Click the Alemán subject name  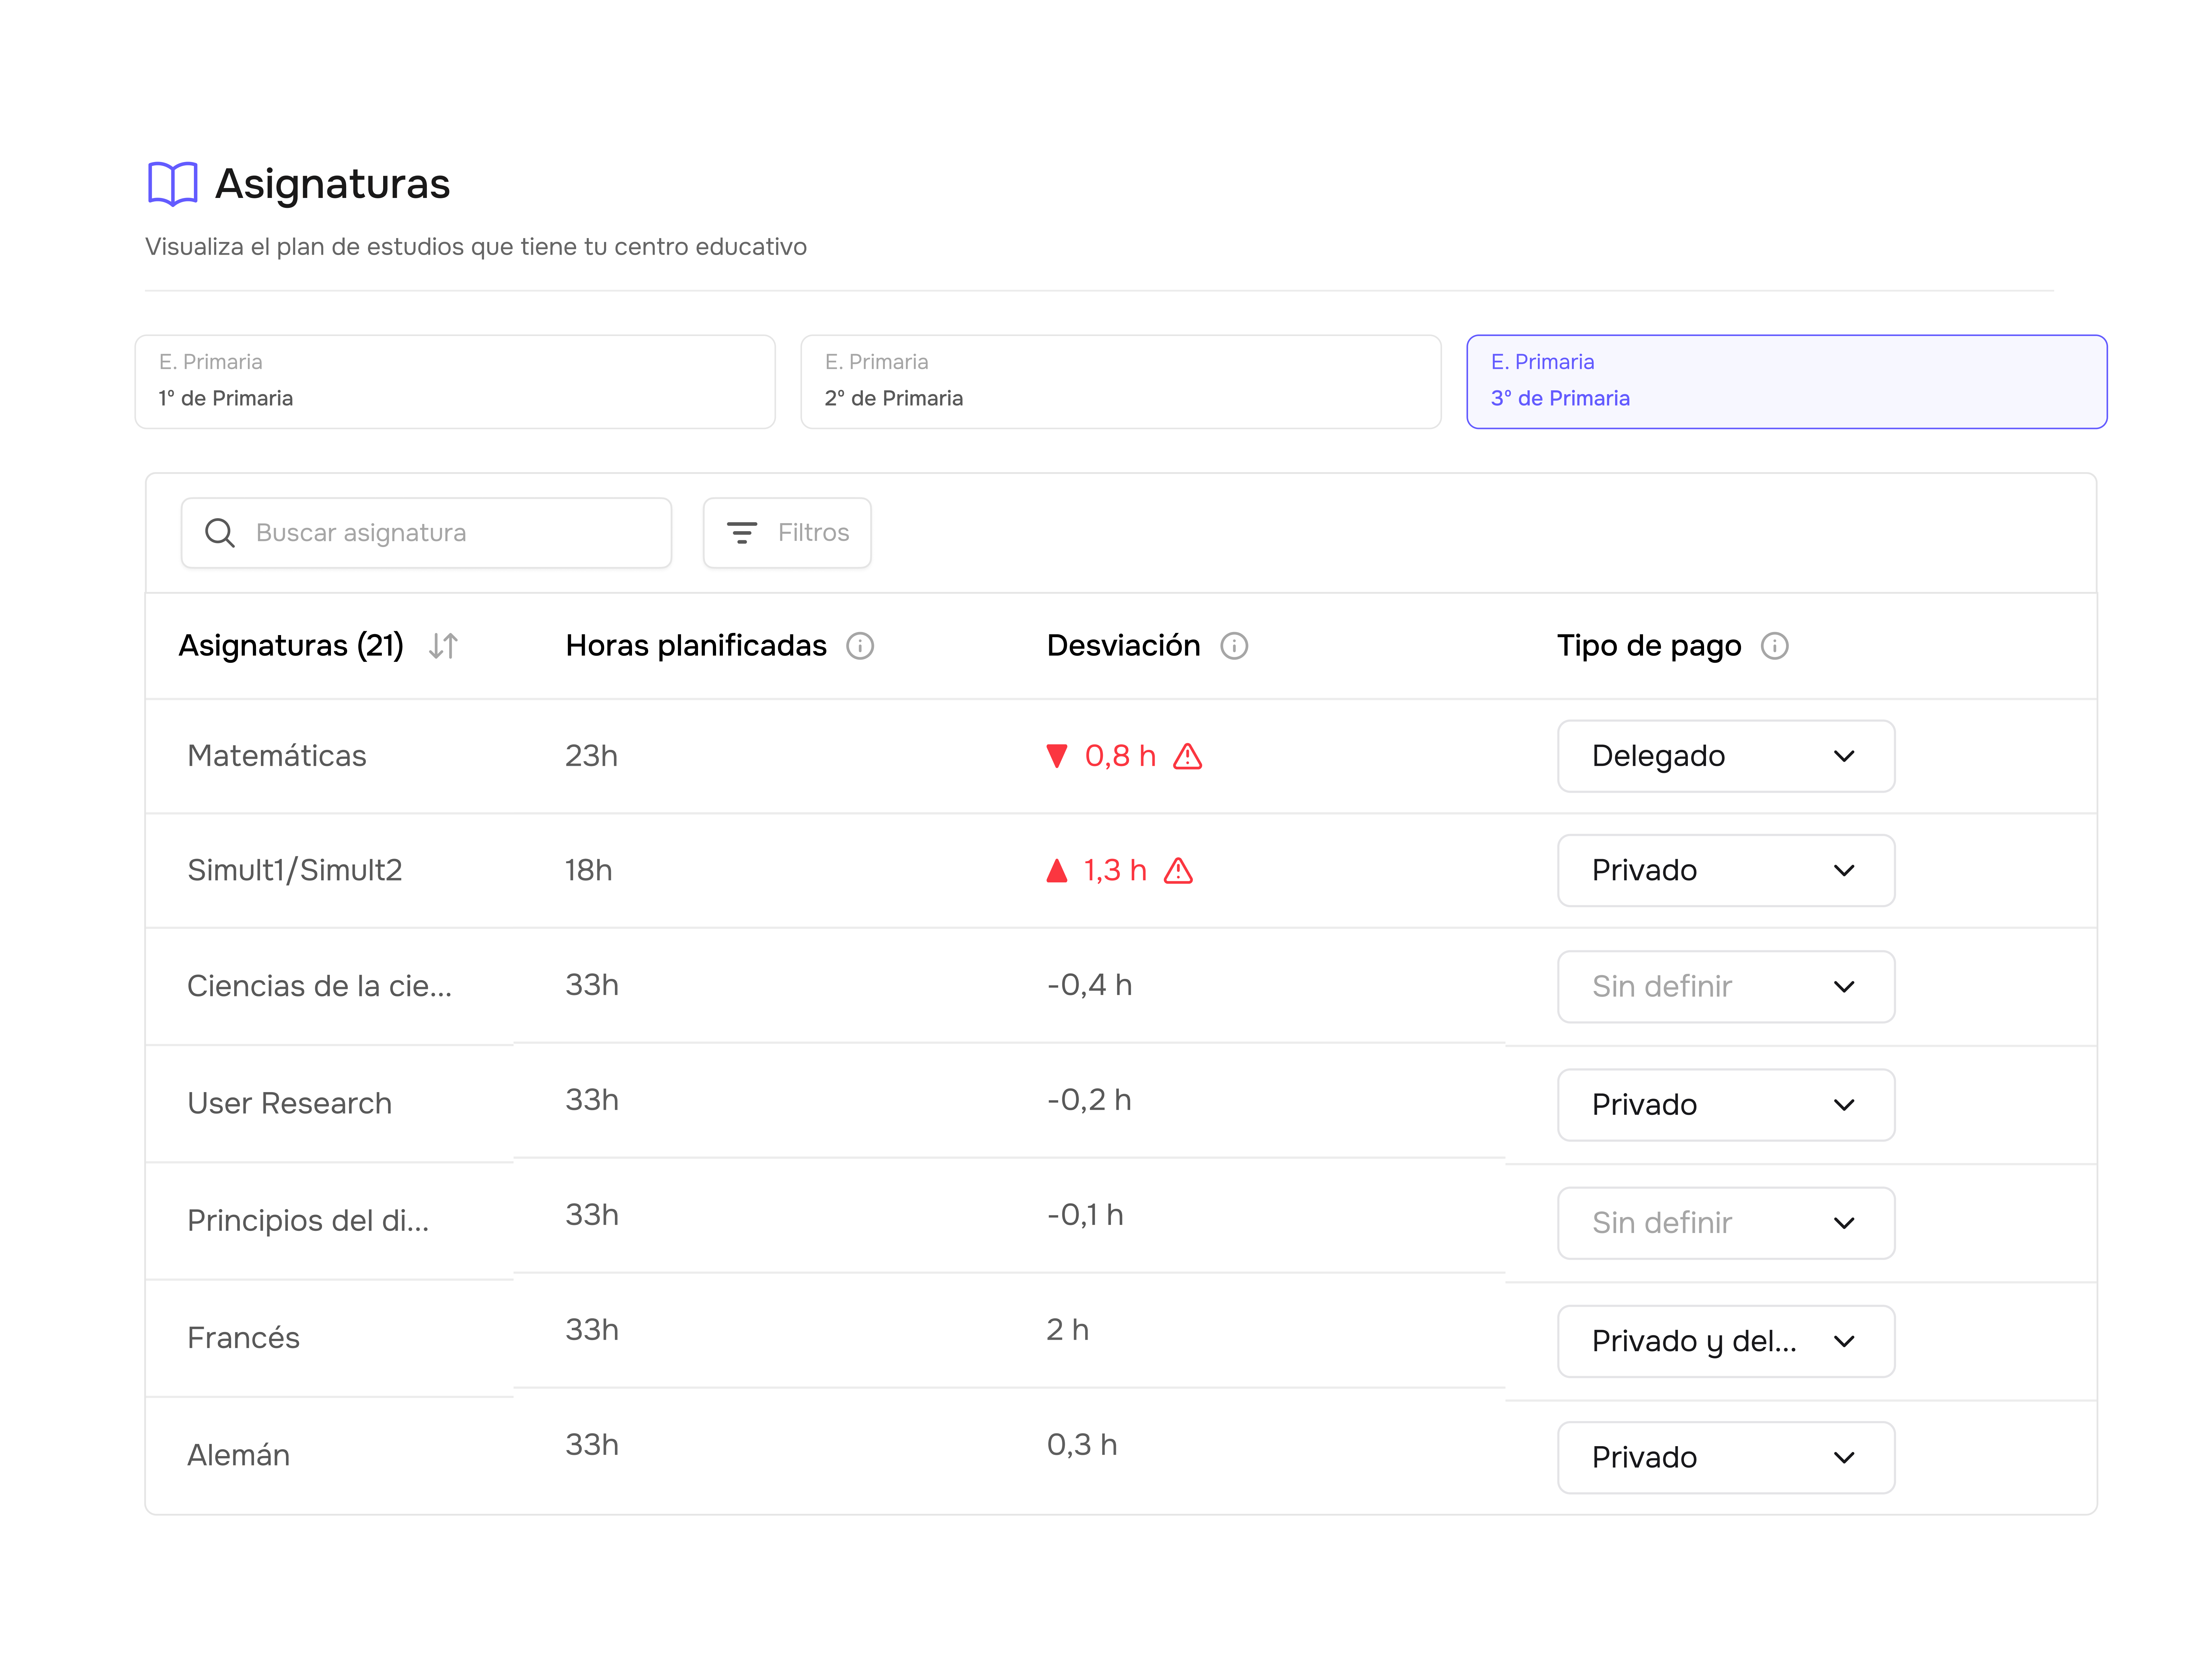point(239,1455)
